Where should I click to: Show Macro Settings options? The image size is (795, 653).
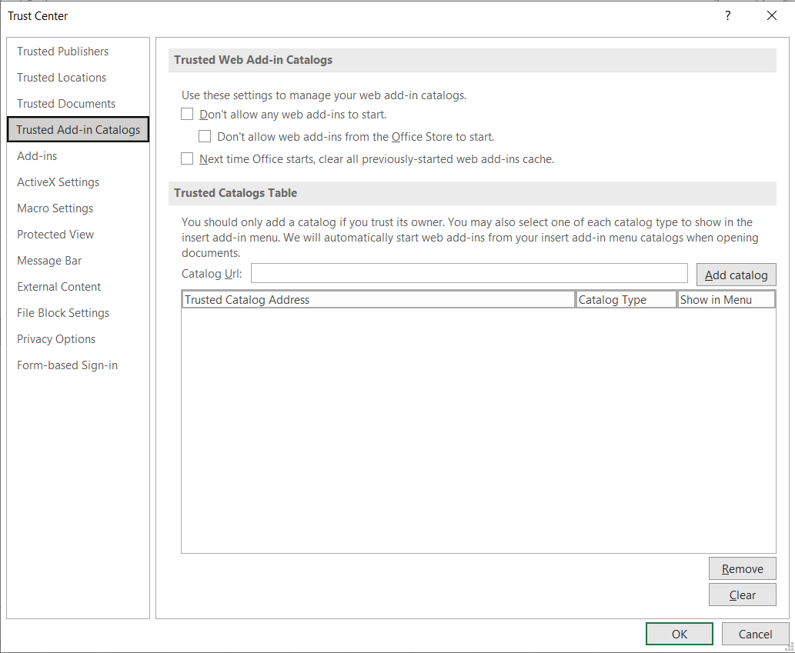click(55, 208)
